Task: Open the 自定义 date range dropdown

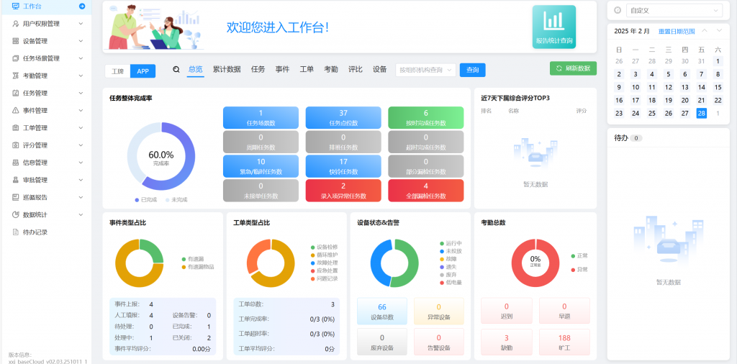Action: (x=674, y=10)
